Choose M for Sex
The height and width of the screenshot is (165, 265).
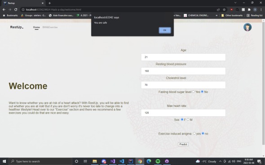click(x=188, y=119)
